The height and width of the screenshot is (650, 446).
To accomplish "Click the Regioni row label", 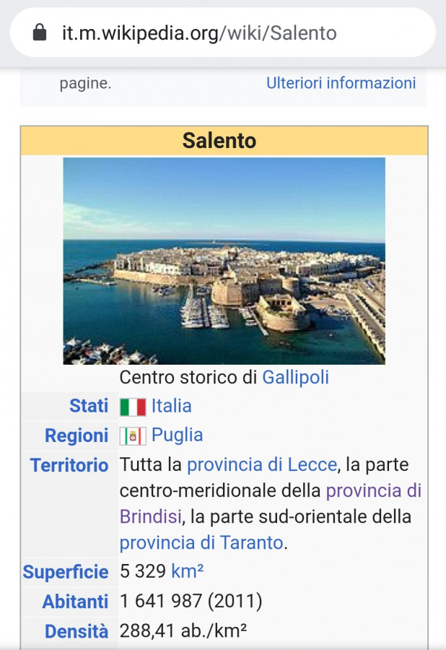I will click(76, 436).
